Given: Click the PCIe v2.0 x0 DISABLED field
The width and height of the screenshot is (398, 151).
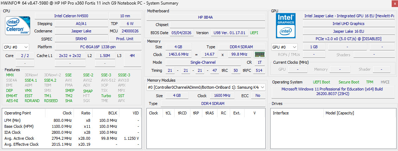Looking at the screenshot, I should [348, 39].
